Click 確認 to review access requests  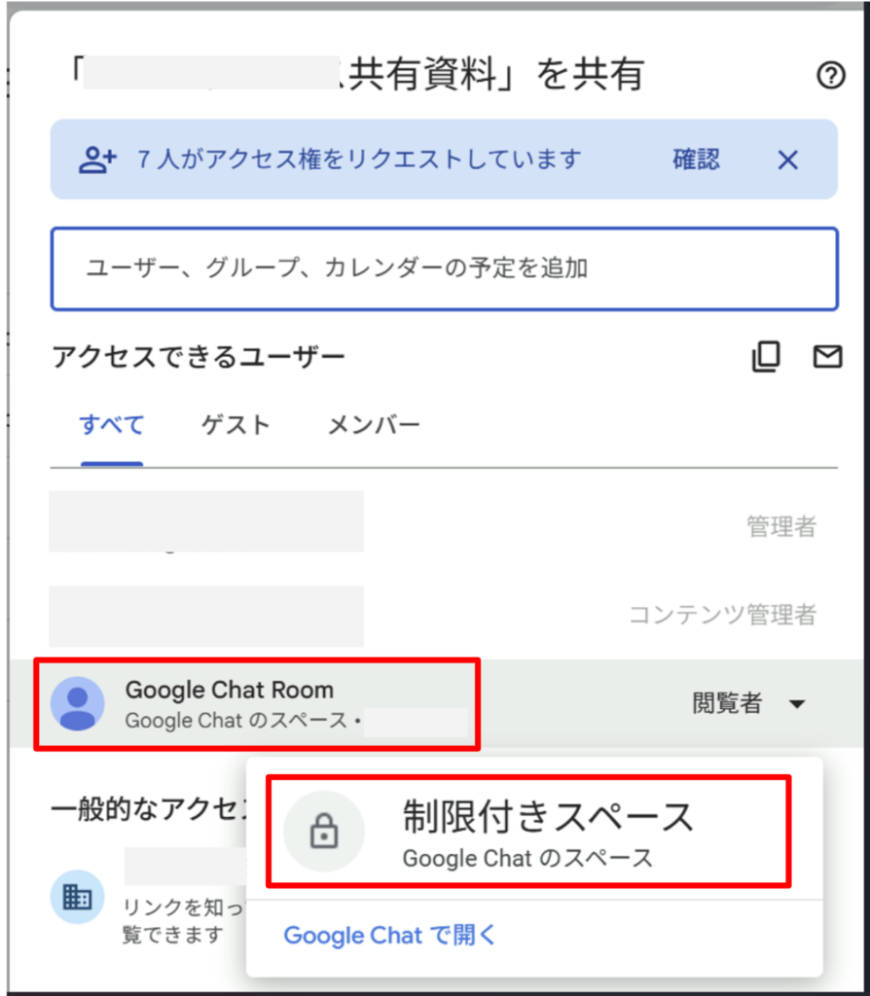pyautogui.click(x=696, y=160)
